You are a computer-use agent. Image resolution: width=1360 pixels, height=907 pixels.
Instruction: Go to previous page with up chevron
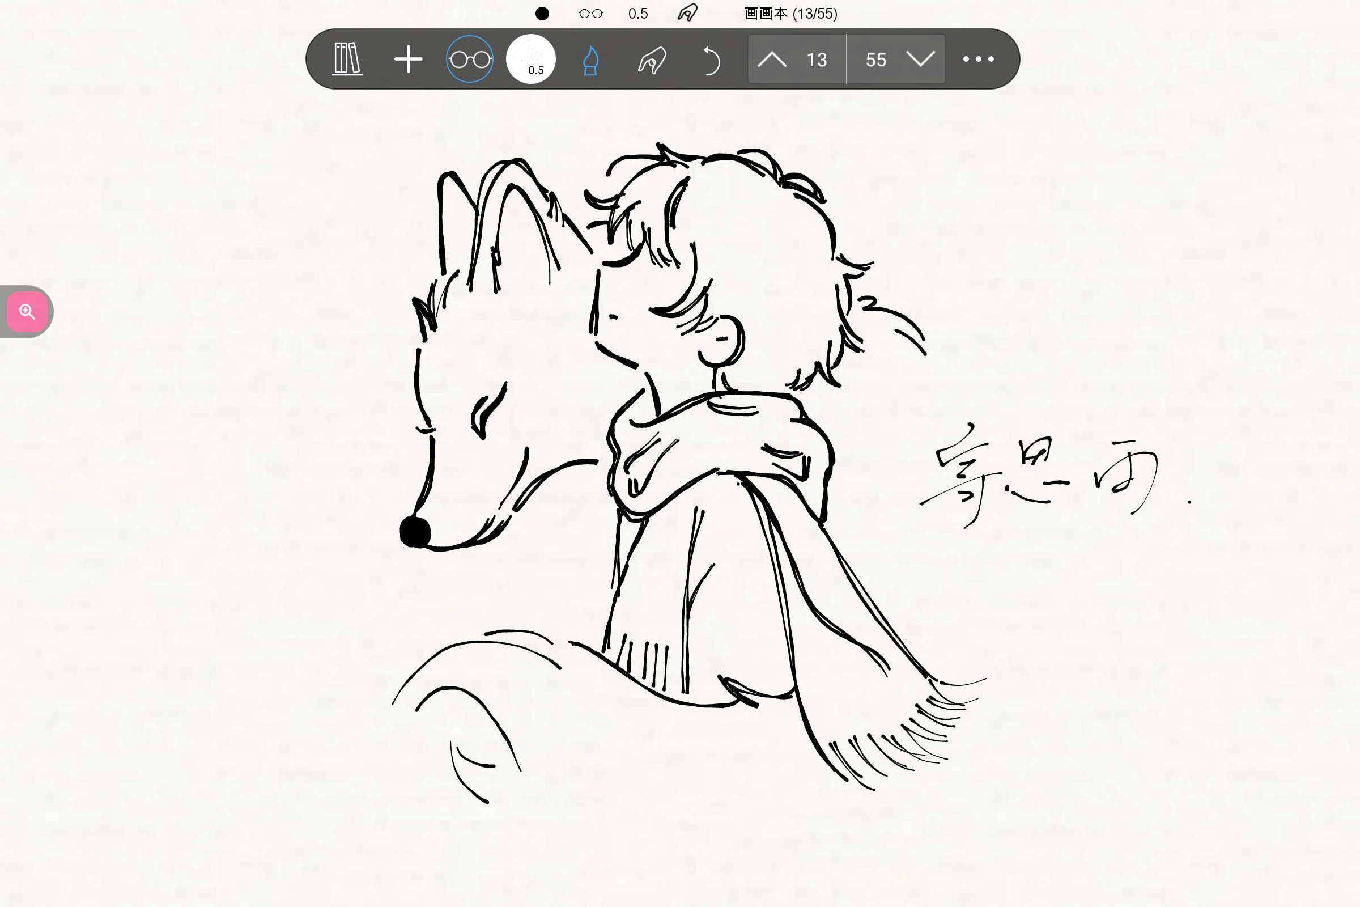[x=772, y=59]
